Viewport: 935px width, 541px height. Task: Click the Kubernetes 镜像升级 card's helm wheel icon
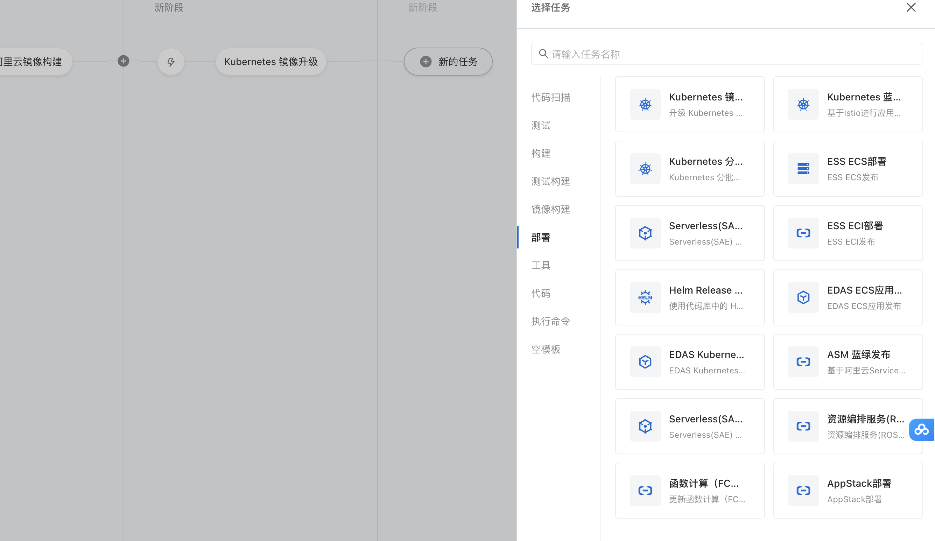pos(645,104)
